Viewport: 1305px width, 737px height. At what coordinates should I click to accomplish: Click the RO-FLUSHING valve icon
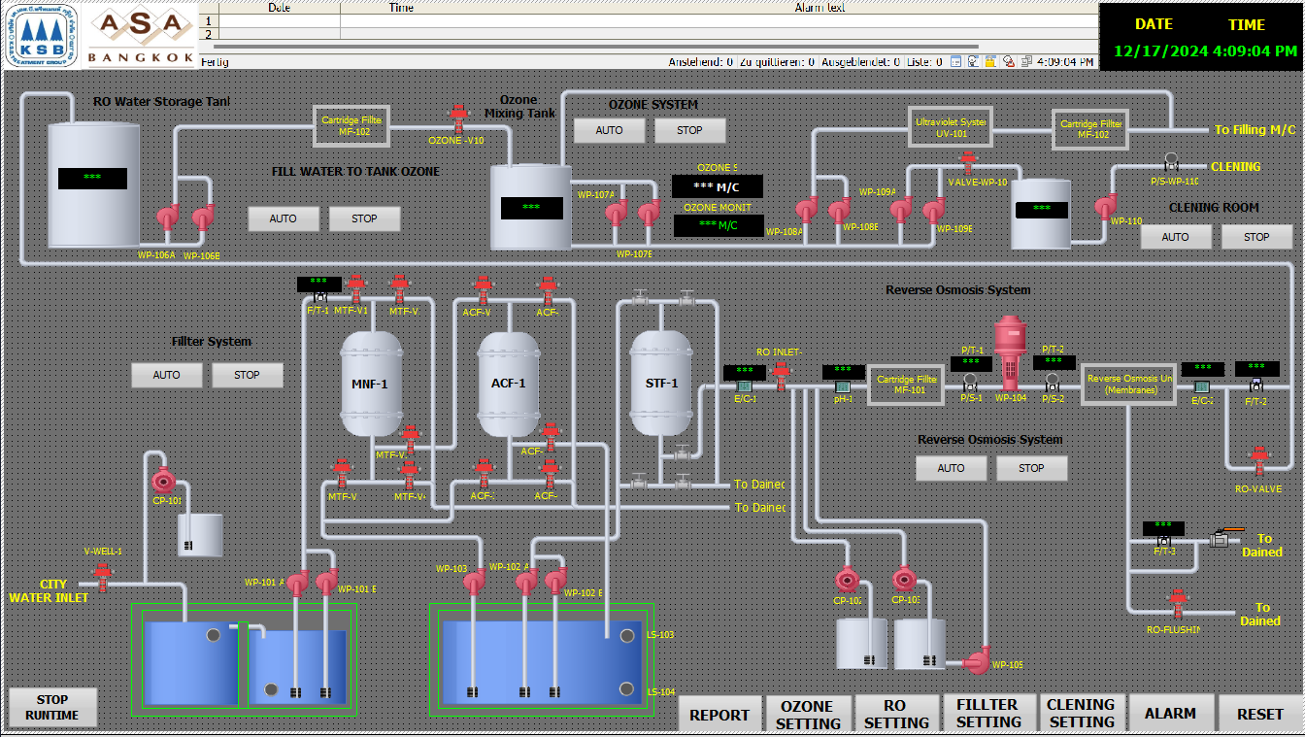pyautogui.click(x=1177, y=605)
